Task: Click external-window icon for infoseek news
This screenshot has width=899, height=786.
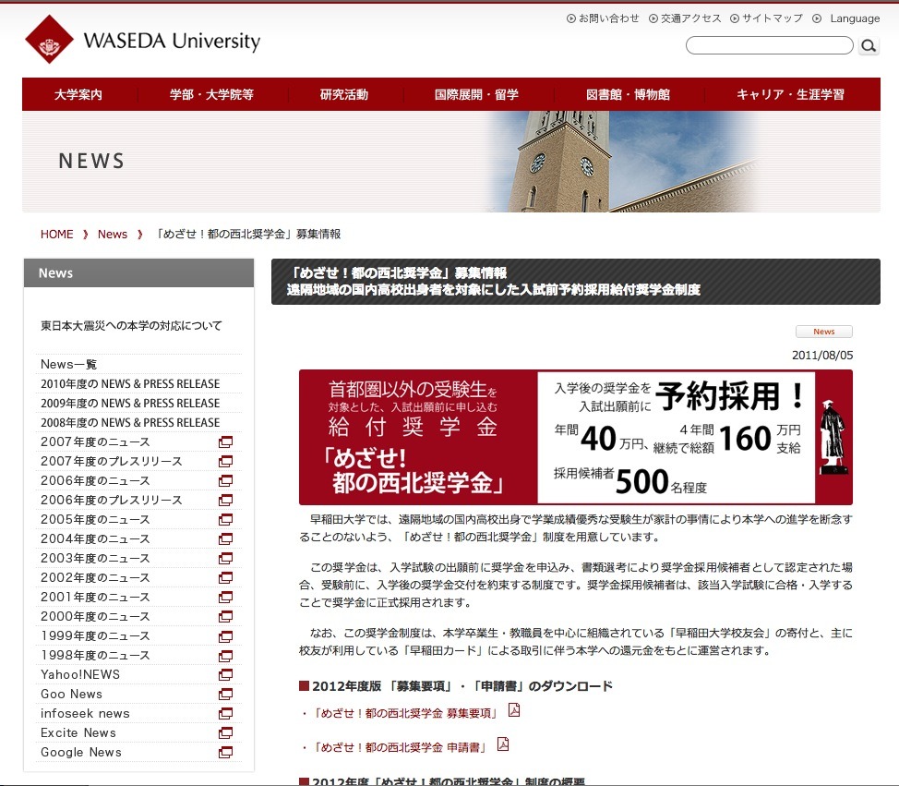Action: click(x=226, y=714)
